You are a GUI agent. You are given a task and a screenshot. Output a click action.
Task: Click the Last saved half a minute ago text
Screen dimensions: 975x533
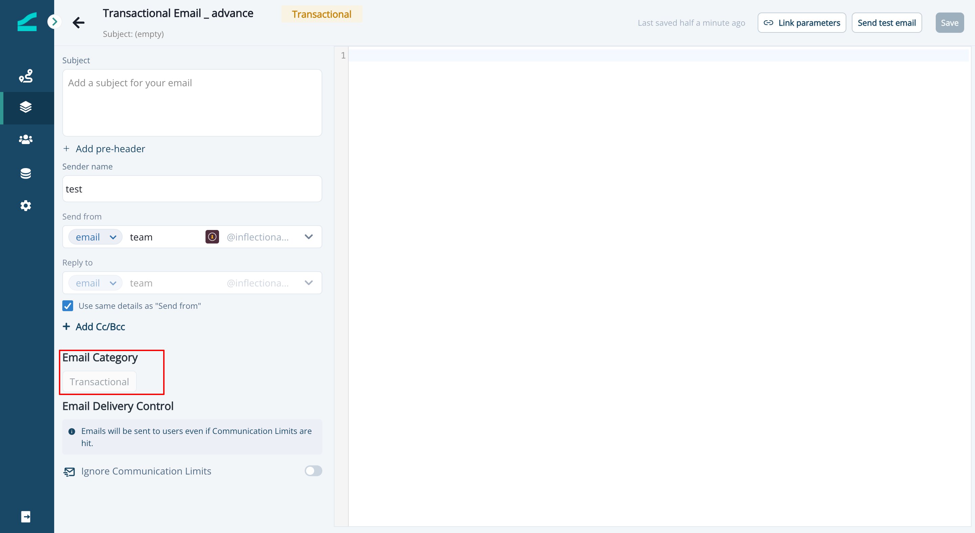pos(691,23)
